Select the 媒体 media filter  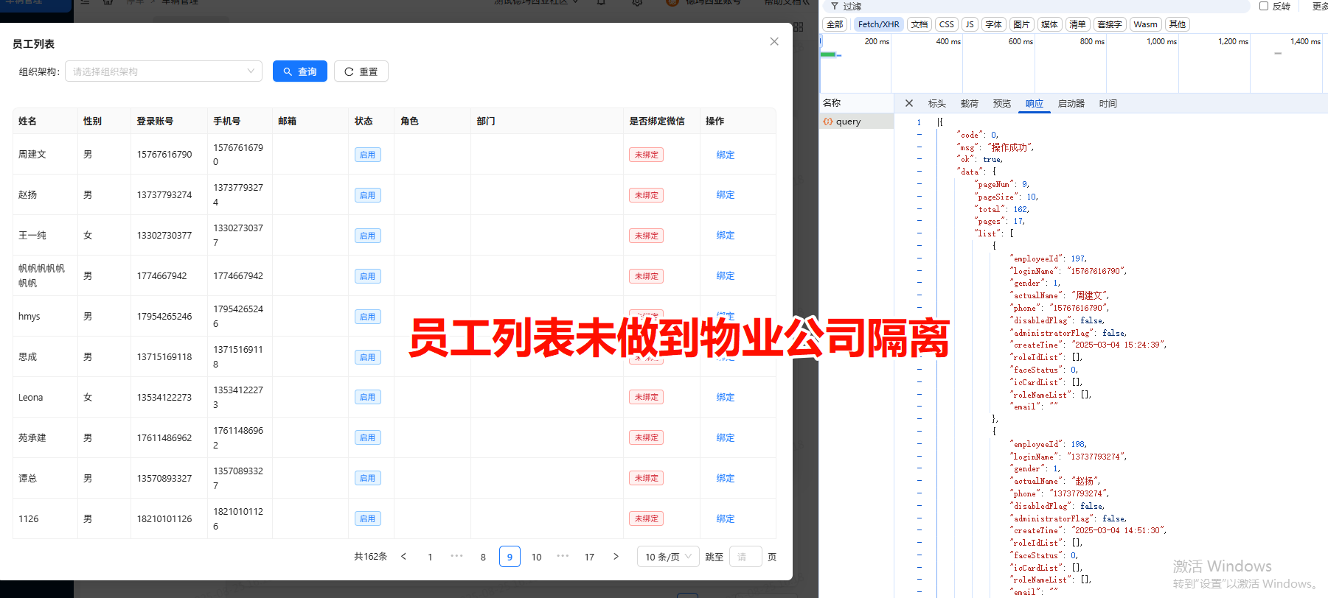(1049, 24)
